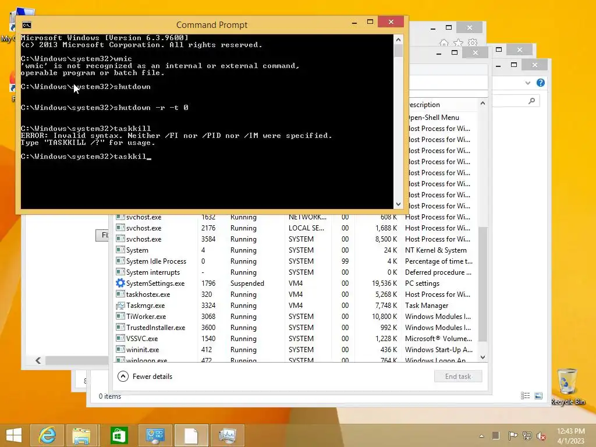Select the System process PID 4
Viewport: 596px width, 447px height.
click(296, 250)
